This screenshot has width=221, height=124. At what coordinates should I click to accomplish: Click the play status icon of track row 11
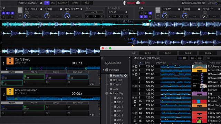pyautogui.click(x=135, y=105)
